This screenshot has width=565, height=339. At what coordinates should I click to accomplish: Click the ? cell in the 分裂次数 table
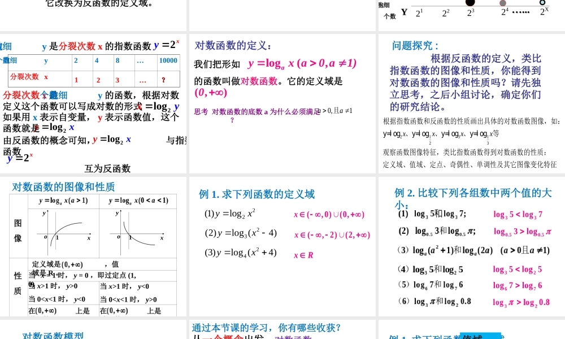point(164,80)
